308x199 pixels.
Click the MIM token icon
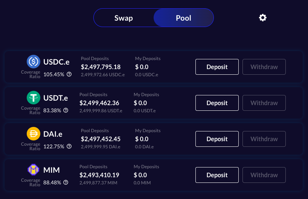(x=34, y=170)
